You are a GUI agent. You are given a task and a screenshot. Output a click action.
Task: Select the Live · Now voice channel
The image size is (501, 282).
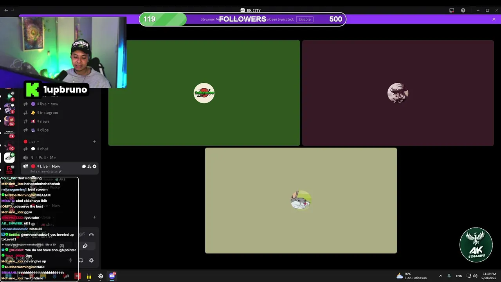tap(50, 166)
